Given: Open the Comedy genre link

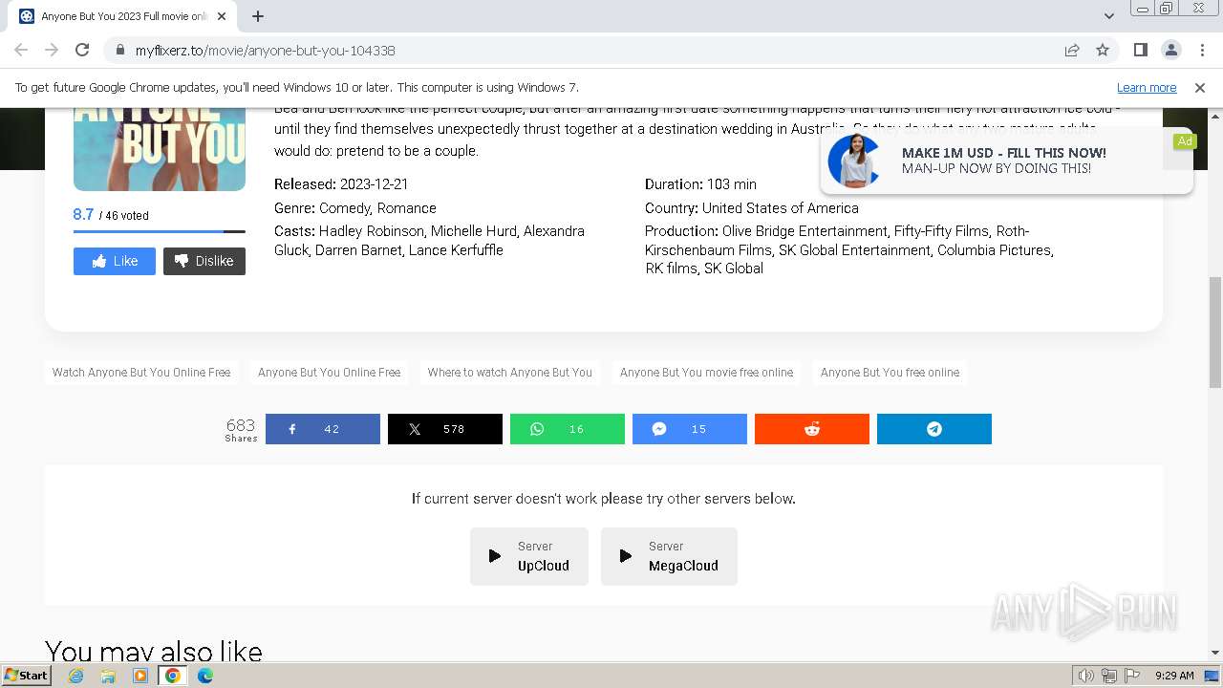Looking at the screenshot, I should point(344,208).
